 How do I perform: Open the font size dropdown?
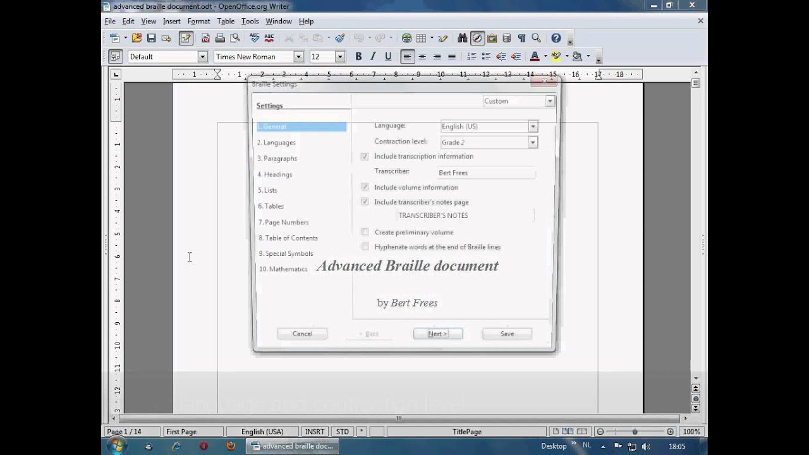click(x=340, y=56)
